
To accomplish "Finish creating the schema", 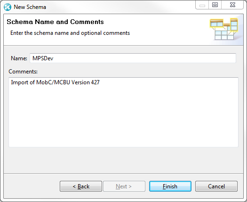I will 170,186.
